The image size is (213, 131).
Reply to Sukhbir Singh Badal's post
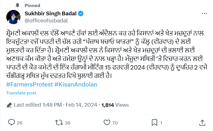(12, 122)
